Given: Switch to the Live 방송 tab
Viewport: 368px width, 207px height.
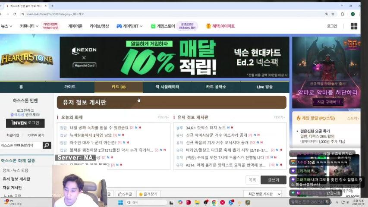Looking at the screenshot, I should coord(265,87).
